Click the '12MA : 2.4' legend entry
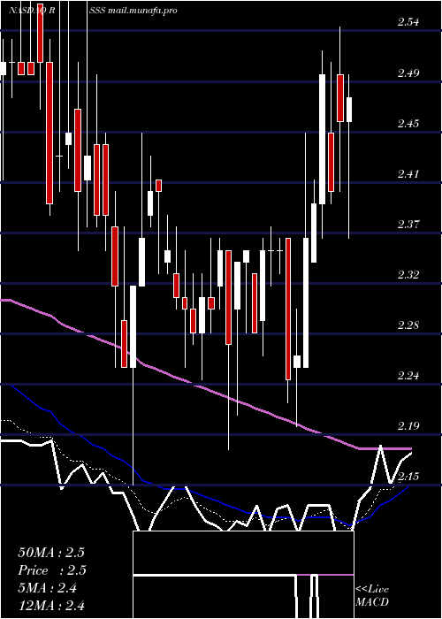The height and width of the screenshot is (619, 442). [x=51, y=605]
